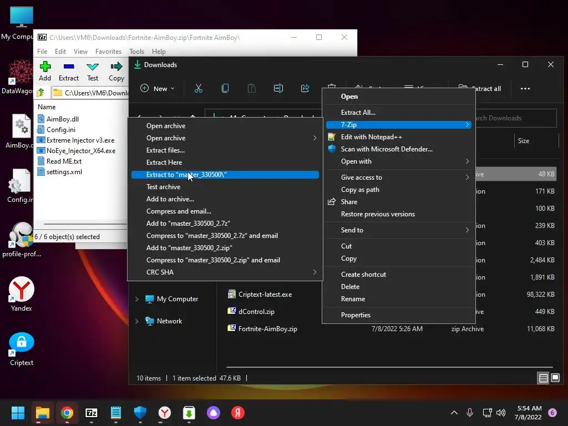Open the See more ellipsis in Downloads toolbar
Image resolution: width=568 pixels, height=426 pixels.
(x=525, y=88)
